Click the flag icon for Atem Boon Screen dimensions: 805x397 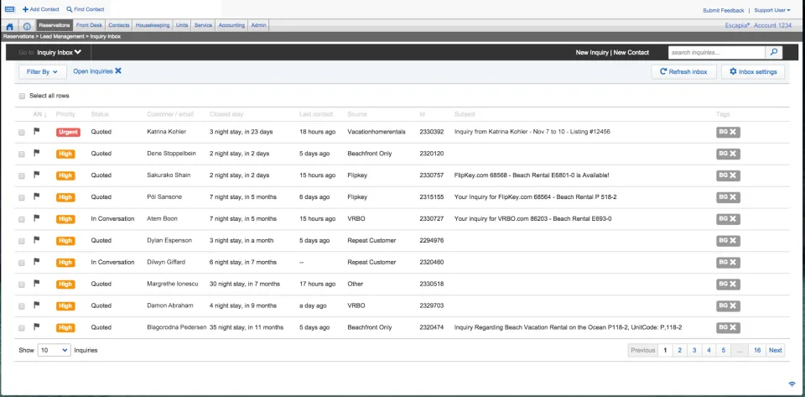[x=36, y=217]
